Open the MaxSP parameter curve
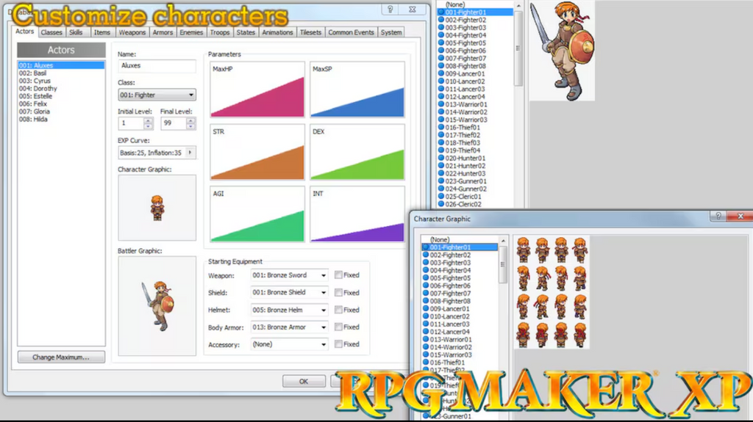This screenshot has width=753, height=422. click(x=357, y=90)
